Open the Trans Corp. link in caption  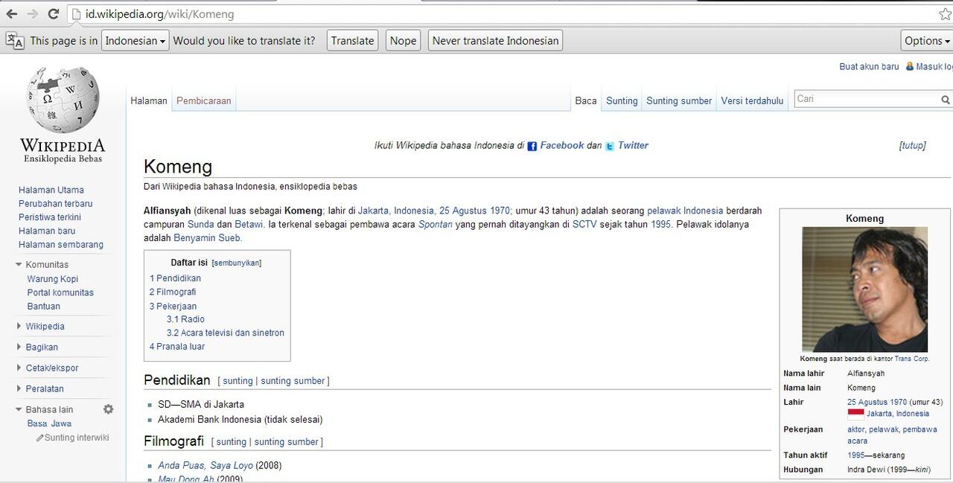point(912,359)
